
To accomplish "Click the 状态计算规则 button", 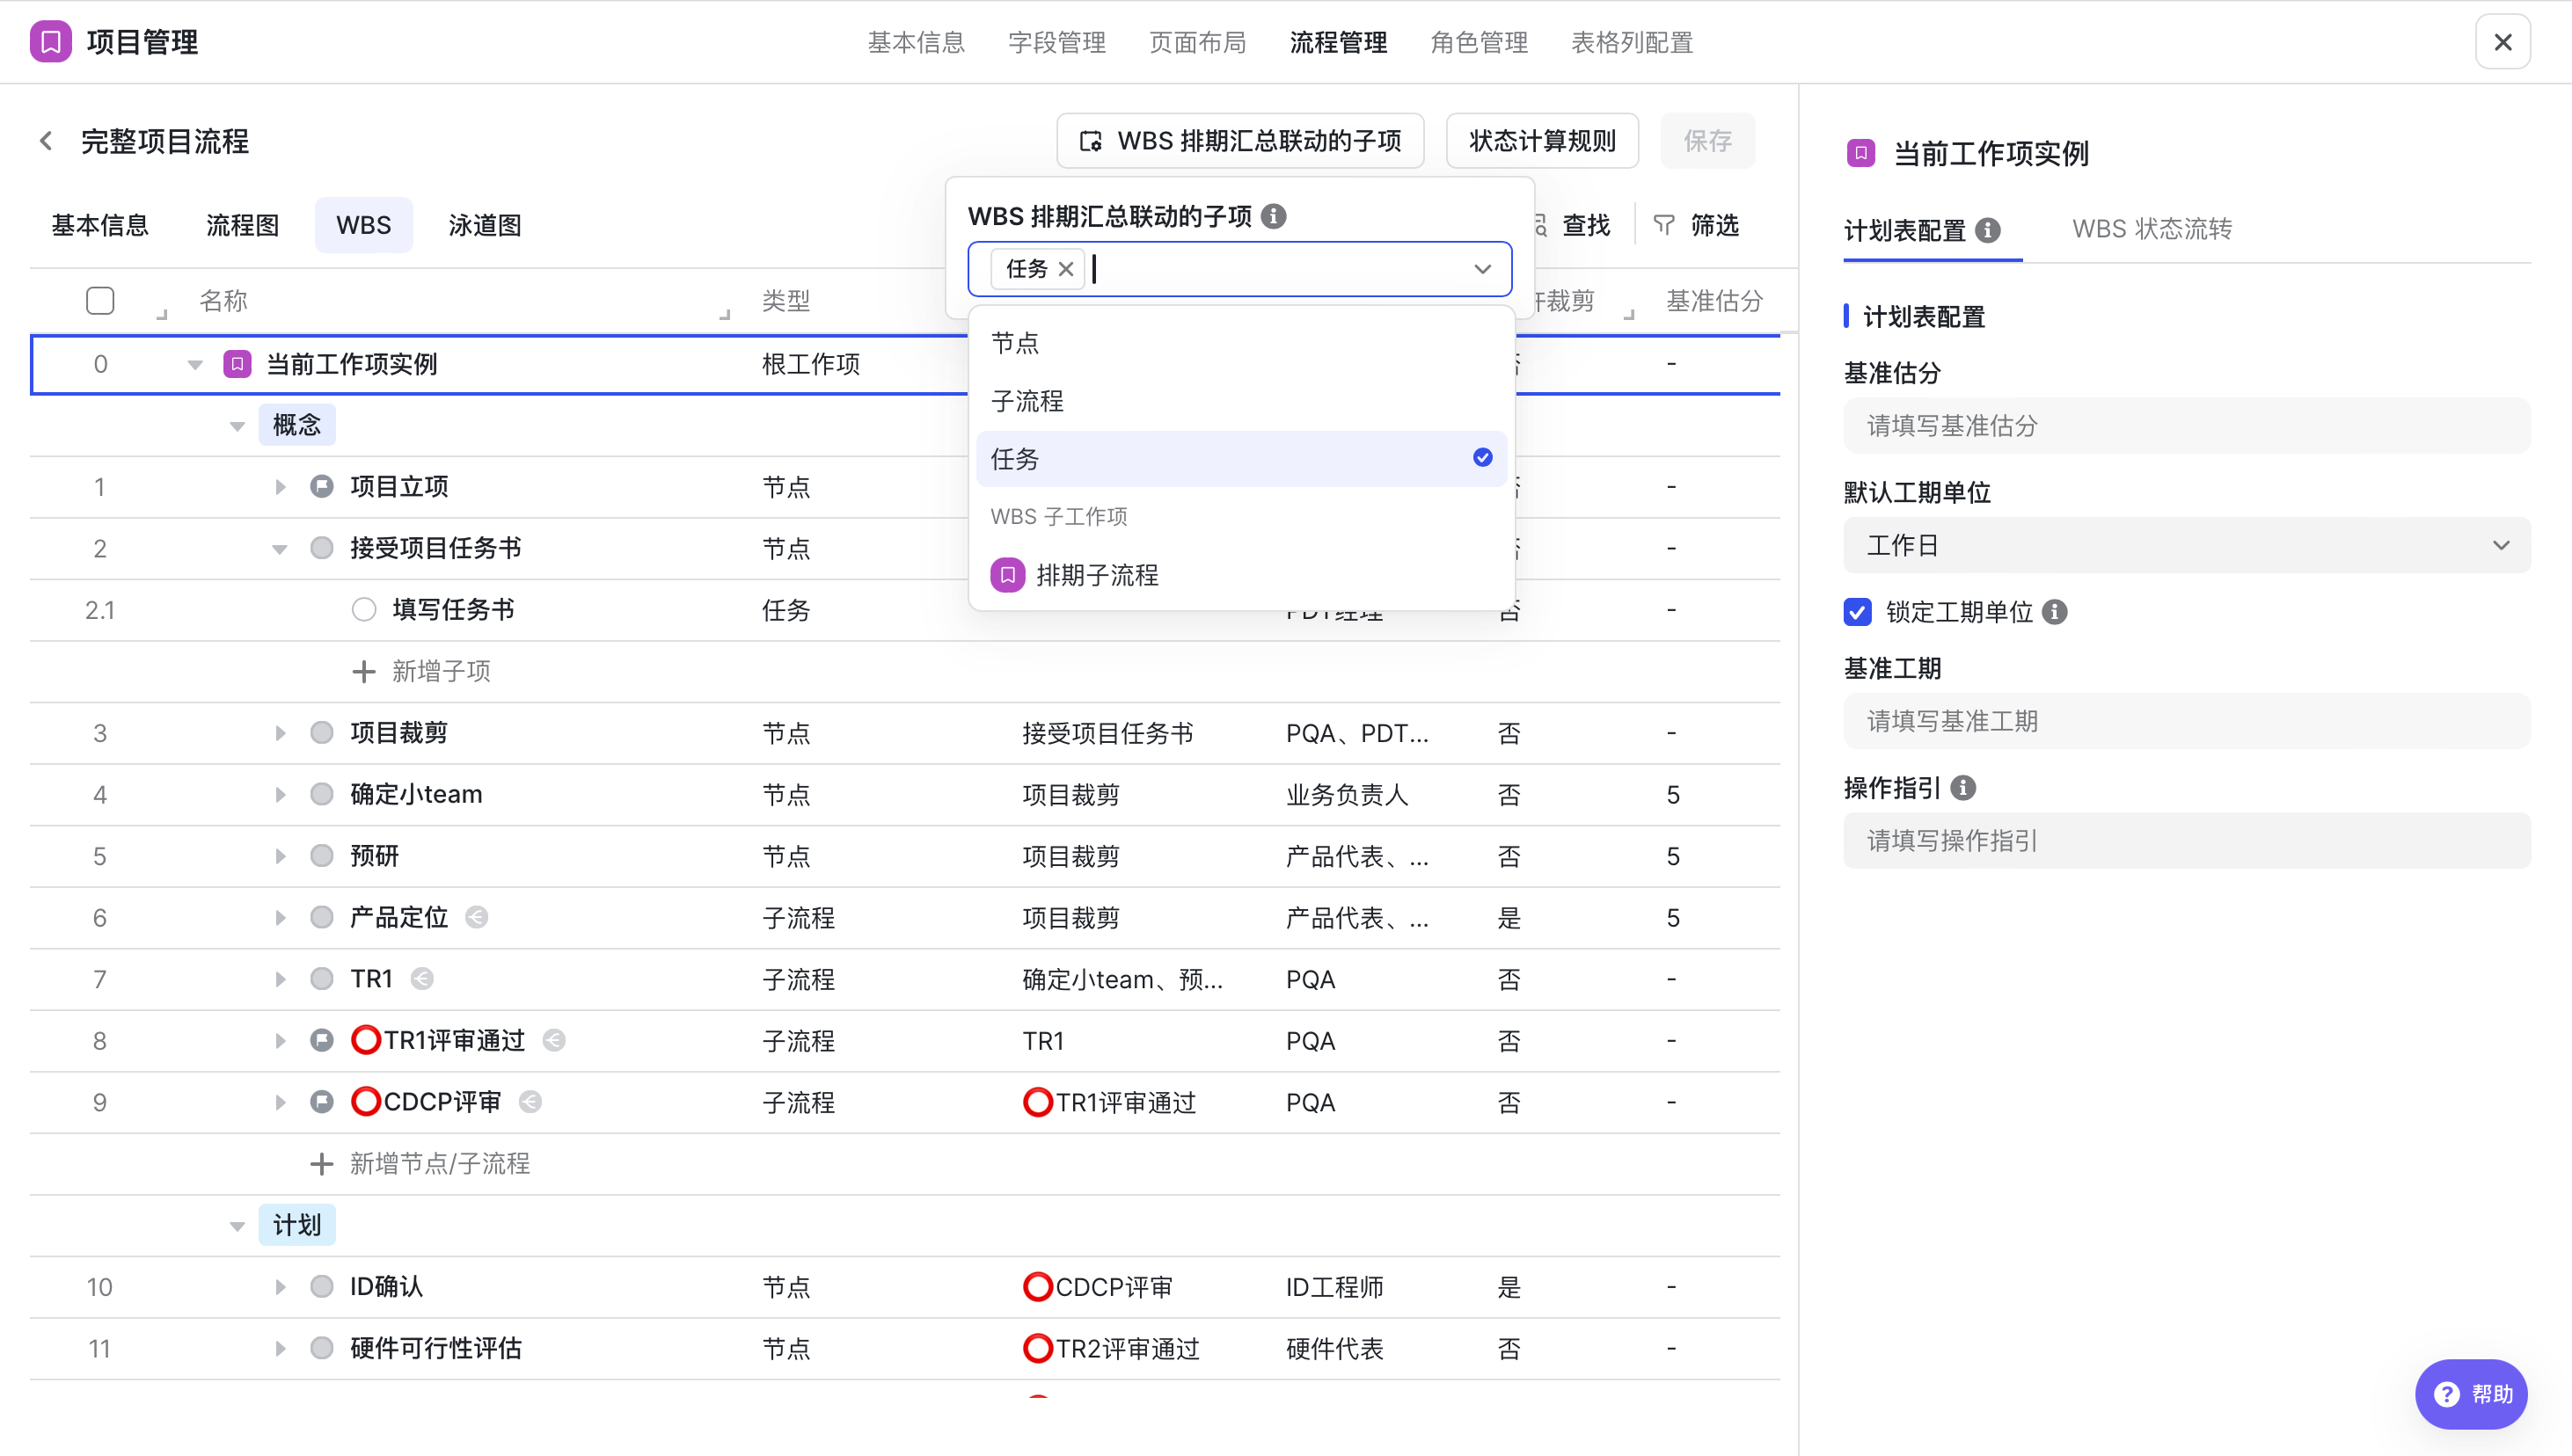I will (1542, 141).
